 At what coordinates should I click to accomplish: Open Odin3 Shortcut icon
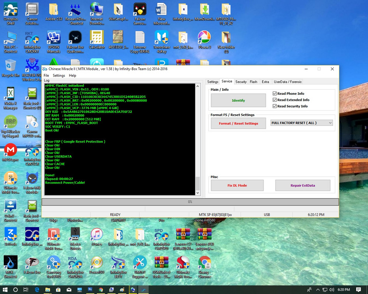pyautogui.click(x=11, y=211)
